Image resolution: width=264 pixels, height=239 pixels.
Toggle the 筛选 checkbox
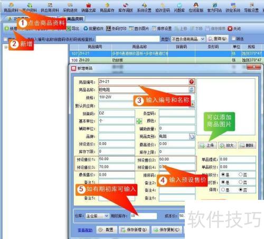tap(233, 39)
